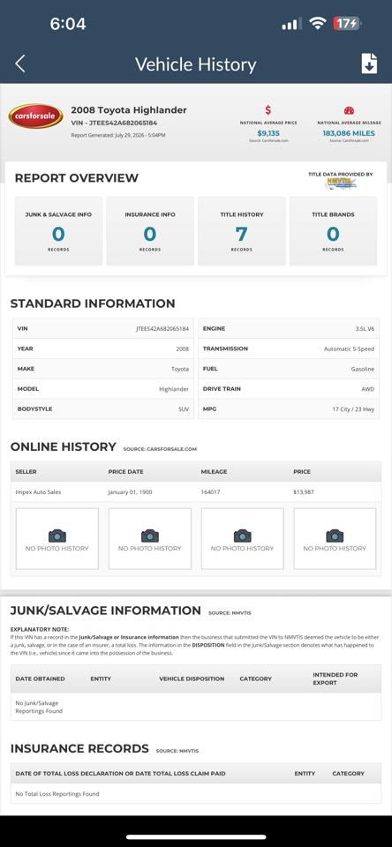The image size is (392, 847).
Task: Tap the VIN value in Standard Information
Action: point(162,328)
